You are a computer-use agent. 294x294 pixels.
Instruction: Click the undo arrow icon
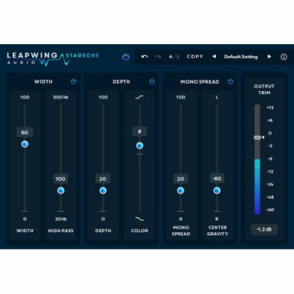point(145,57)
